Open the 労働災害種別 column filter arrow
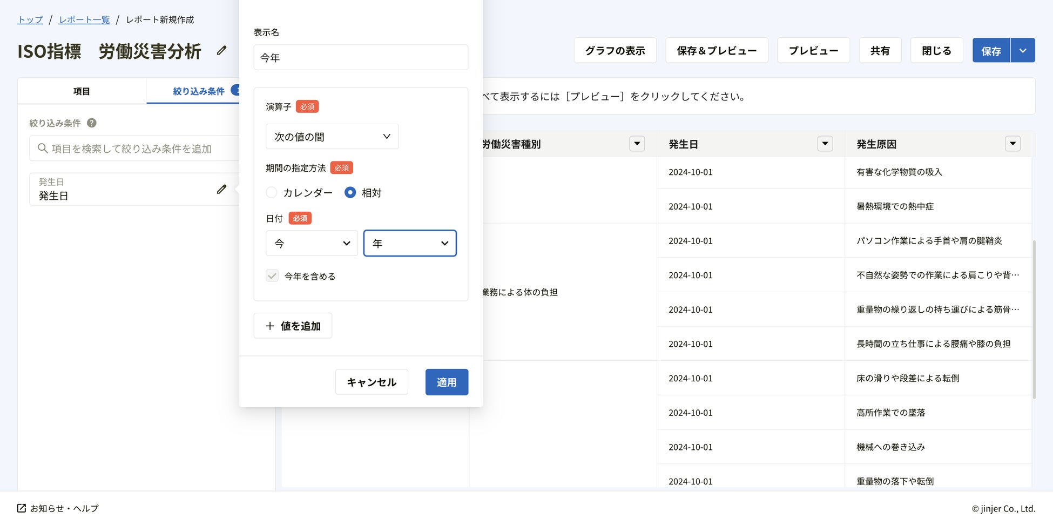Image resolution: width=1053 pixels, height=525 pixels. (637, 144)
